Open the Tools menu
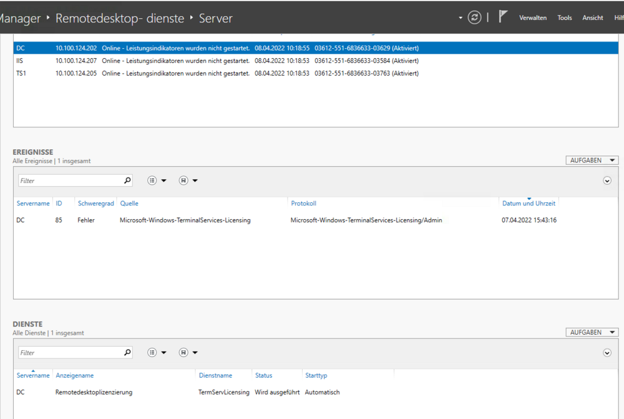Viewport: 624px width, 419px height. click(x=564, y=18)
